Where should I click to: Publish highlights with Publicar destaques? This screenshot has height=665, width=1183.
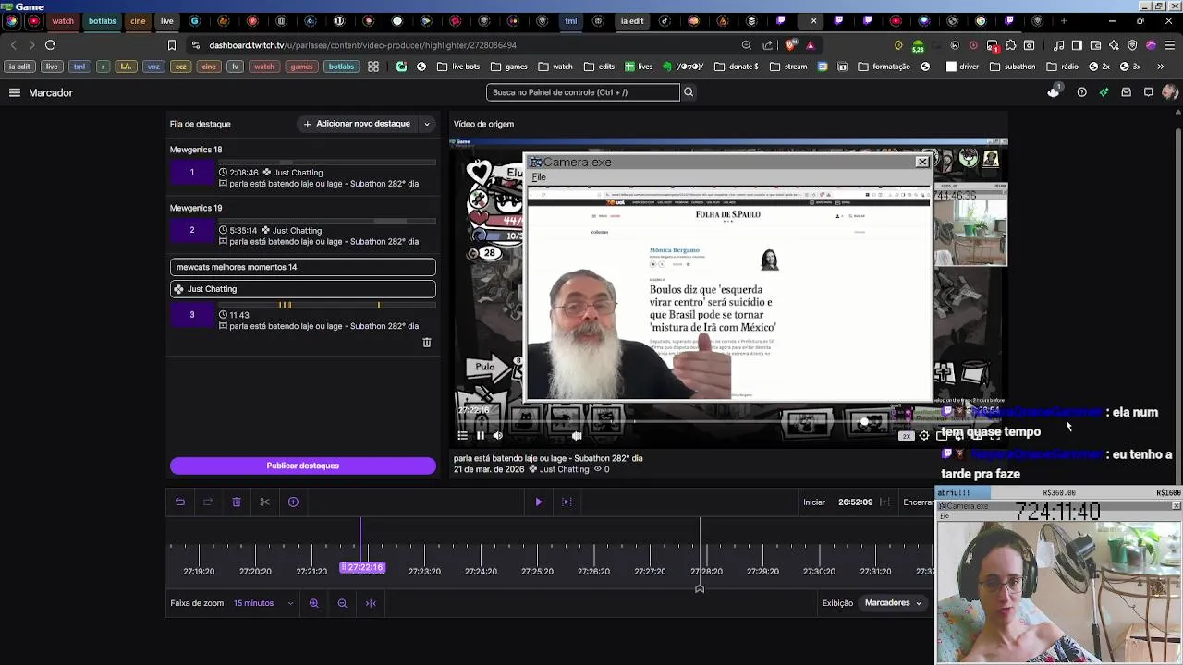(303, 465)
